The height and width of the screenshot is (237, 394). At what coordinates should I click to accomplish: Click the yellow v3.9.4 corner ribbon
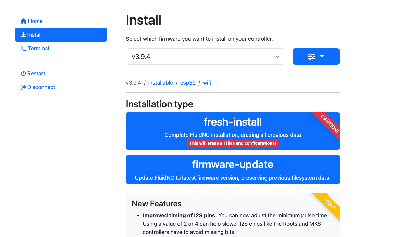[329, 204]
